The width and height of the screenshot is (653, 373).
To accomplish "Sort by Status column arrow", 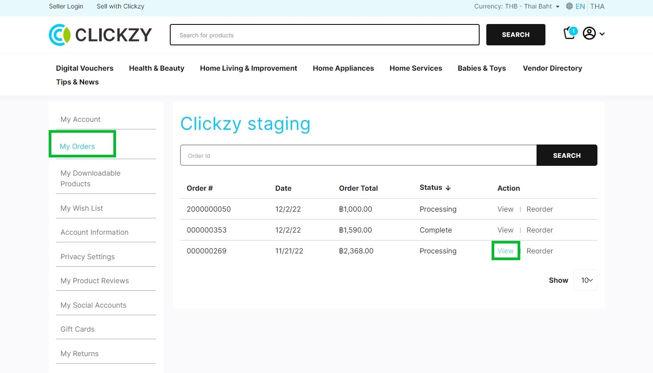I will point(448,188).
